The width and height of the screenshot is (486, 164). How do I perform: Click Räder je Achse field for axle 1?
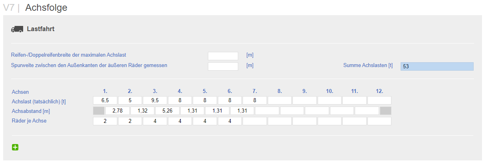click(105, 121)
